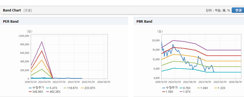
Task: Click the 단위 : 억원, 배, % text
Action: [x=218, y=10]
